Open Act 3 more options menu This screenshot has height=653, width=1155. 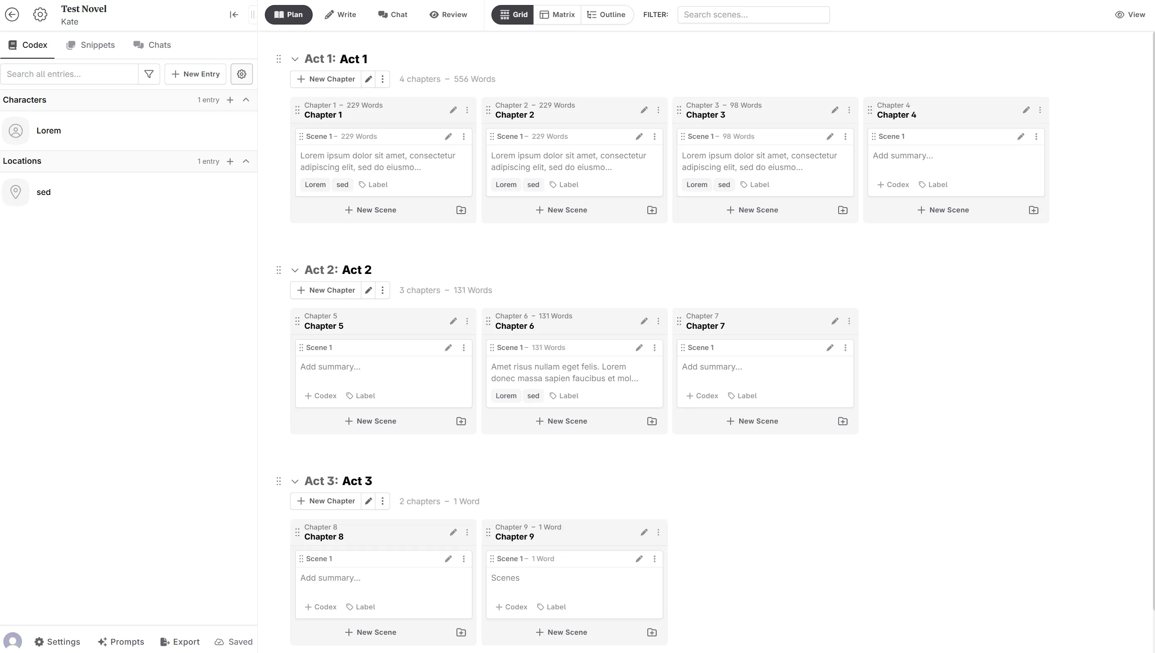click(x=383, y=501)
